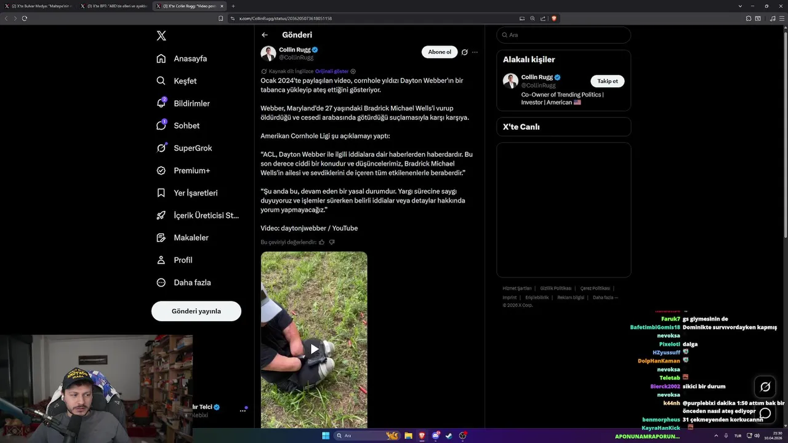
Task: Open Windows Start menu
Action: [326, 436]
